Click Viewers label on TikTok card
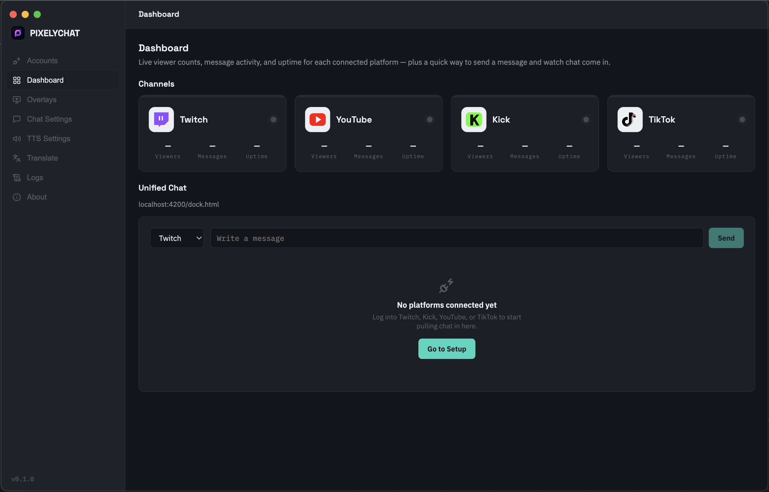The image size is (769, 492). (637, 156)
